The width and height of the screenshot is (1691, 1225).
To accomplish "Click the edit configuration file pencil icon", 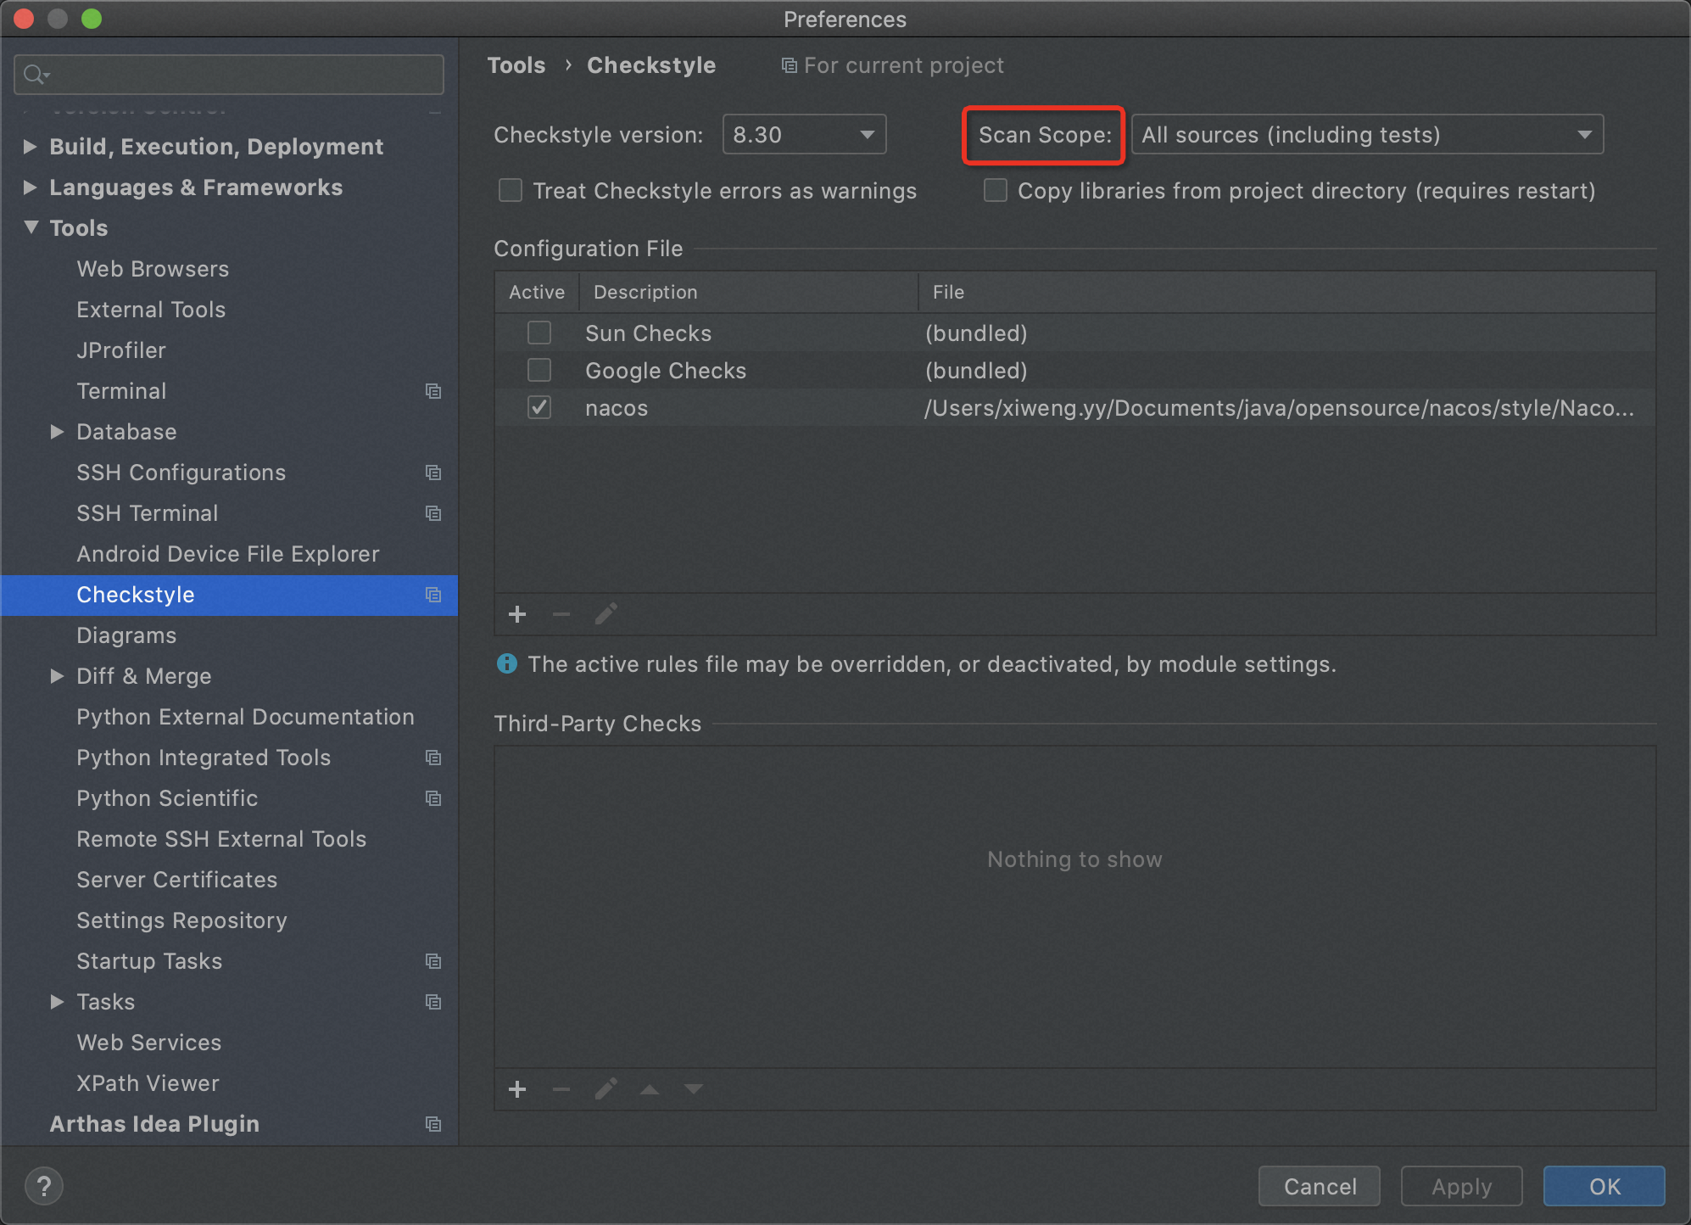I will point(606,614).
